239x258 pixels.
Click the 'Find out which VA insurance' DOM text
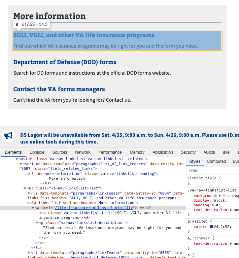tap(112, 230)
